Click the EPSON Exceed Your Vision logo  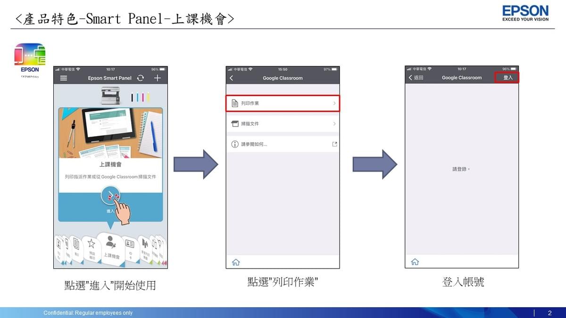[x=525, y=13]
